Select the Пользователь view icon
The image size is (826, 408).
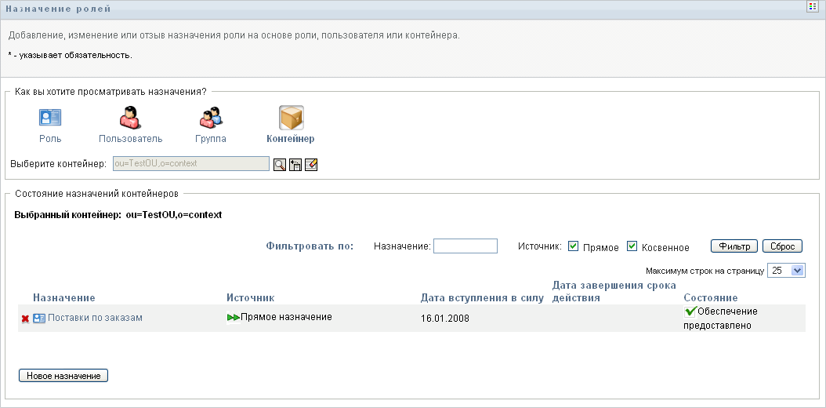pyautogui.click(x=130, y=118)
